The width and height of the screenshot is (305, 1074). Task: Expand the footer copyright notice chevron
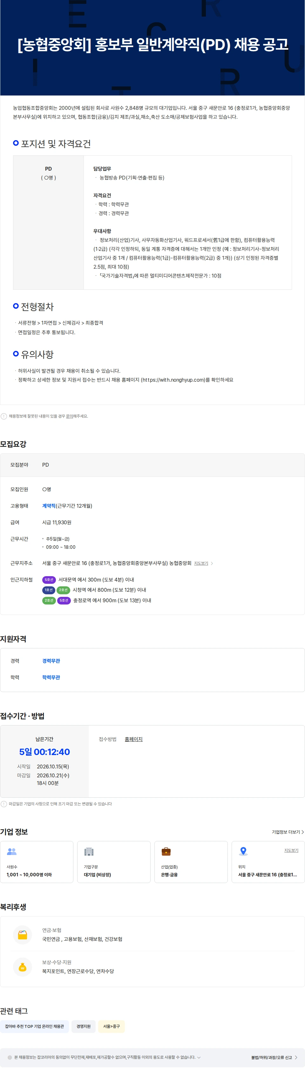[x=199, y=1057]
